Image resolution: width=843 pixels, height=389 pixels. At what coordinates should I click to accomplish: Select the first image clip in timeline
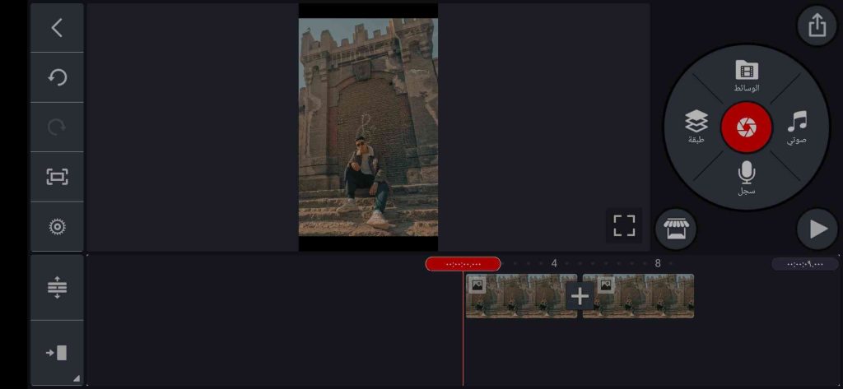pos(521,296)
